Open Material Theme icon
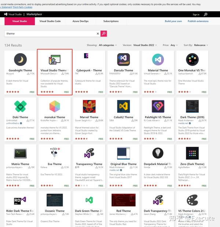 [x=158, y=59]
